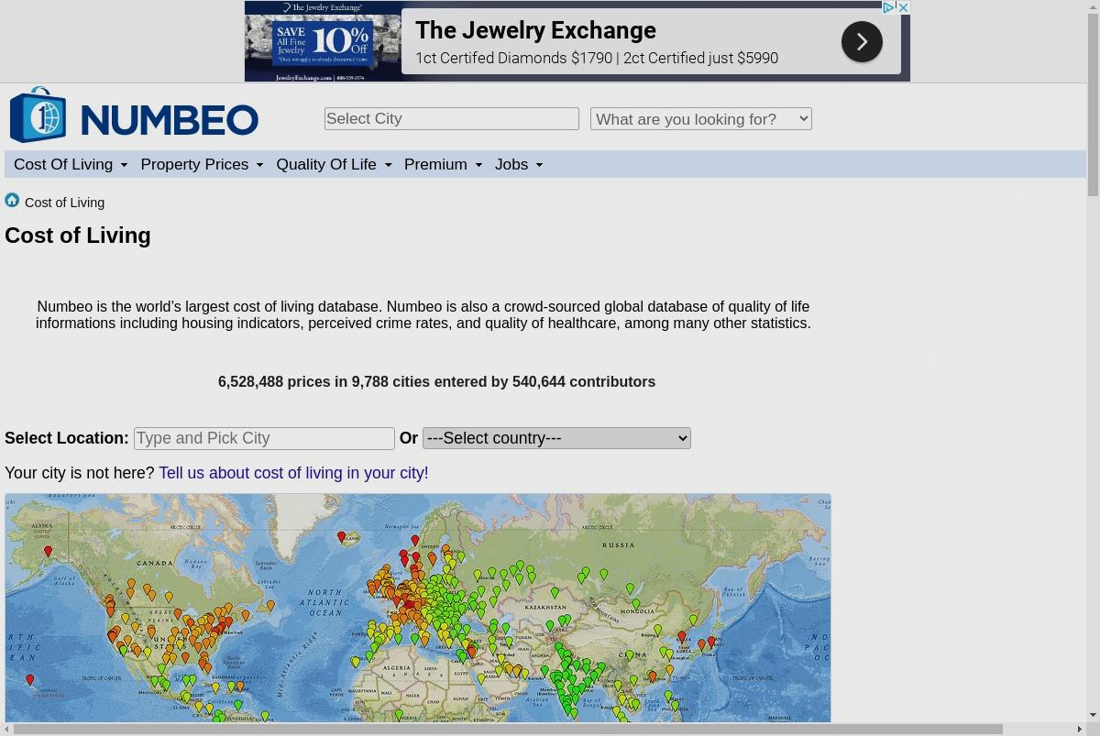Close the Jewelry Exchange ad
1100x736 pixels.
coord(903,7)
